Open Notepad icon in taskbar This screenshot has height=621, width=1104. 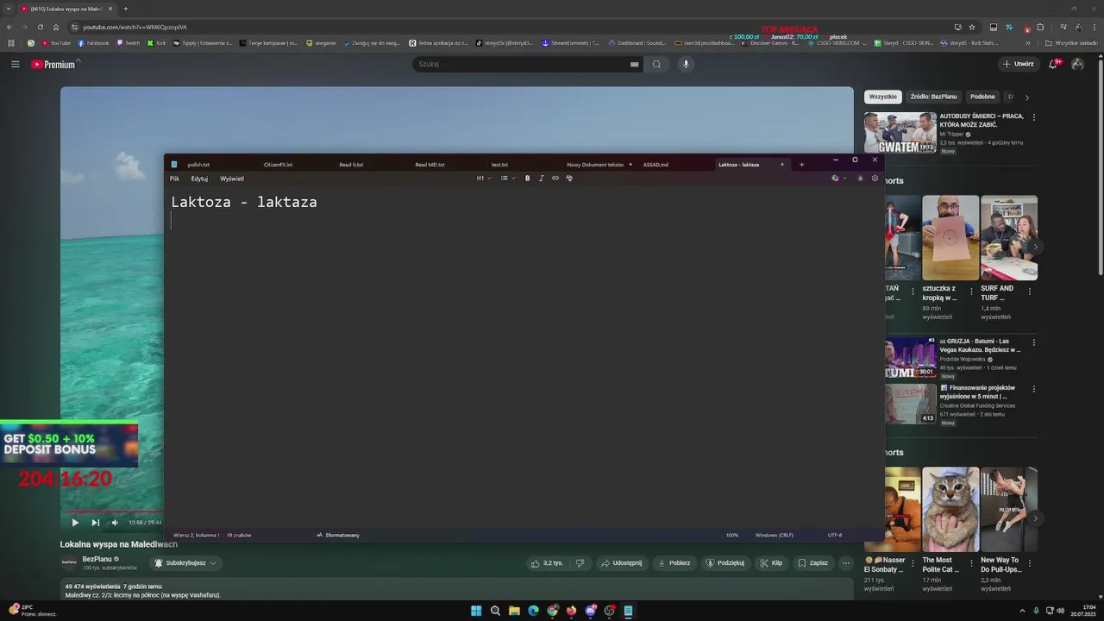tap(628, 611)
